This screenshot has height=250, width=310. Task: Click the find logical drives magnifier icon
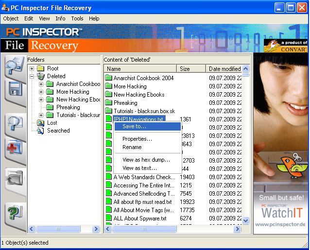[15, 66]
